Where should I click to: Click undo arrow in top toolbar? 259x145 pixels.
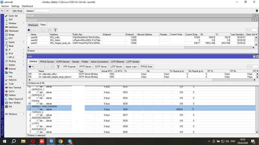click(x=3, y=11)
